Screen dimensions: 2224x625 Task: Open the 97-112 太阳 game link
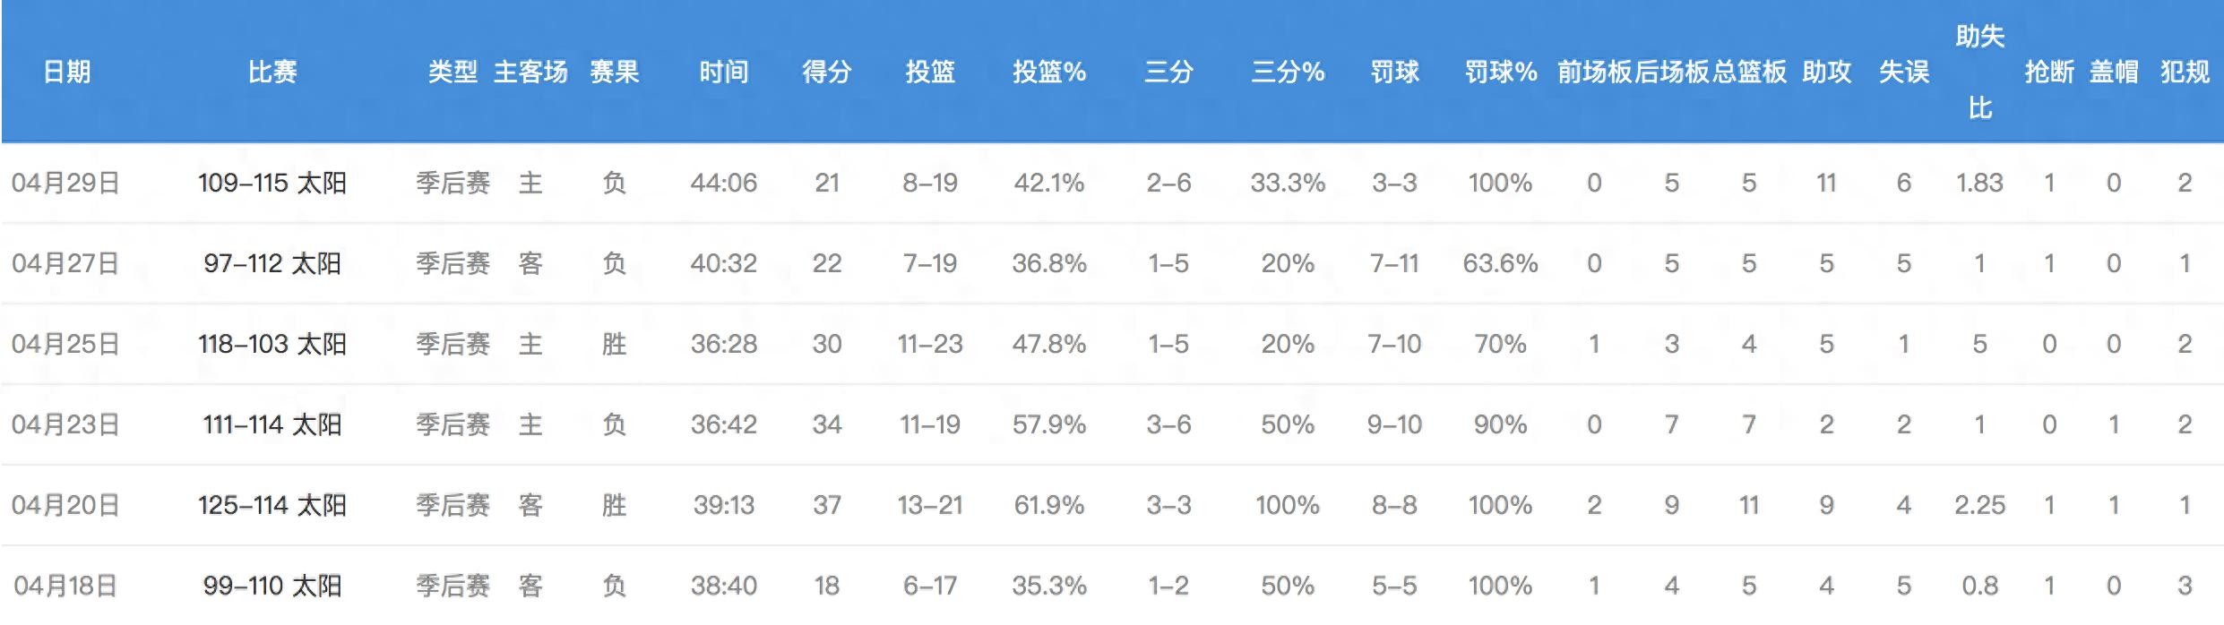pos(272,264)
